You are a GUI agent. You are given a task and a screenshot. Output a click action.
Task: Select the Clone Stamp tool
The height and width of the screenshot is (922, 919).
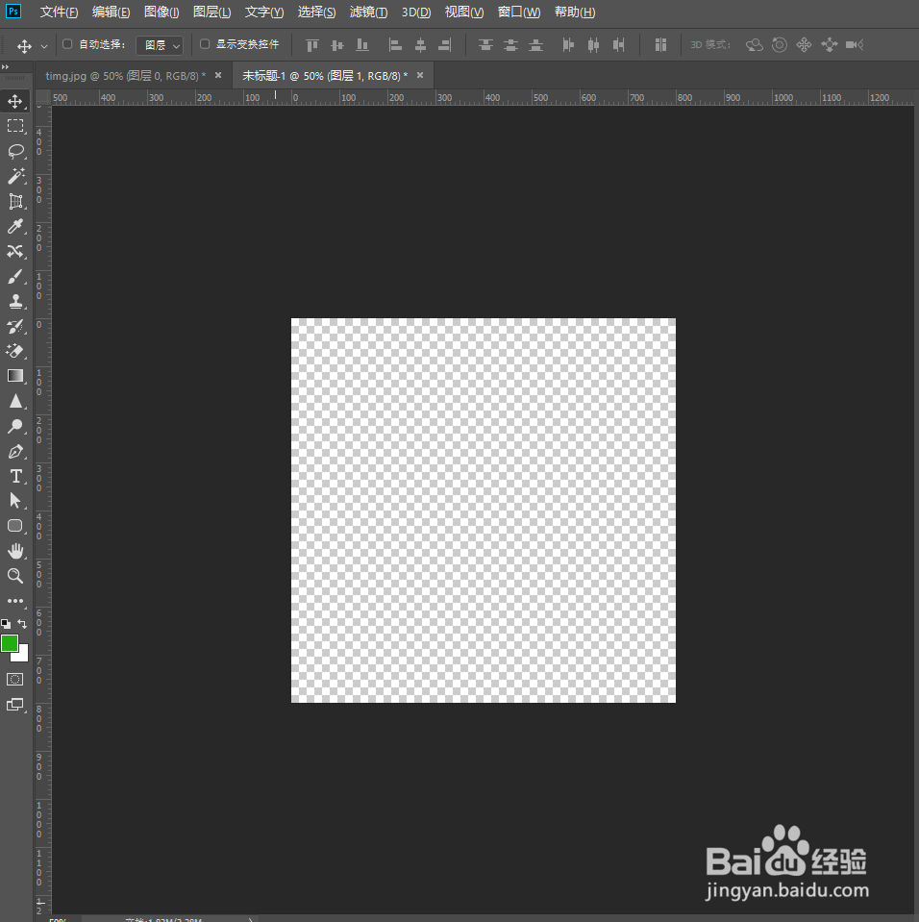[15, 302]
